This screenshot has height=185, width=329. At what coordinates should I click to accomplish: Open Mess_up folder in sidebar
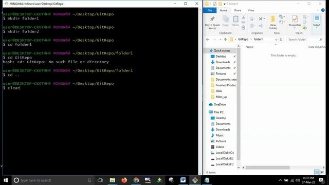[221, 97]
